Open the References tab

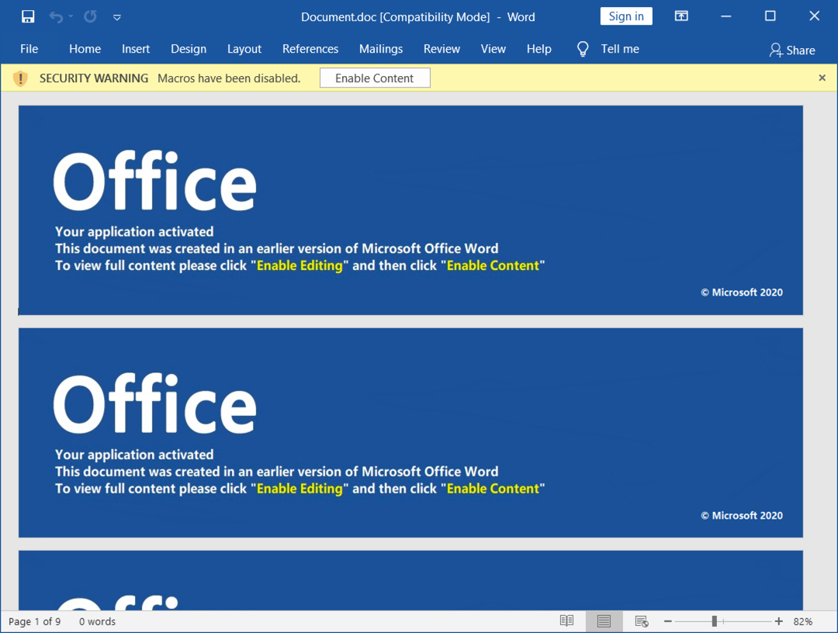pos(310,49)
